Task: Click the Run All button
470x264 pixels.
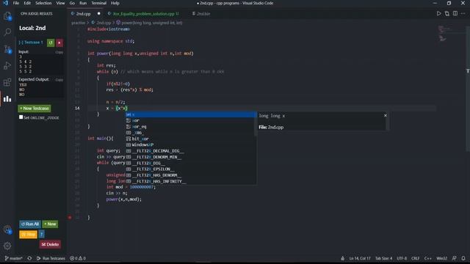Action: (30, 224)
